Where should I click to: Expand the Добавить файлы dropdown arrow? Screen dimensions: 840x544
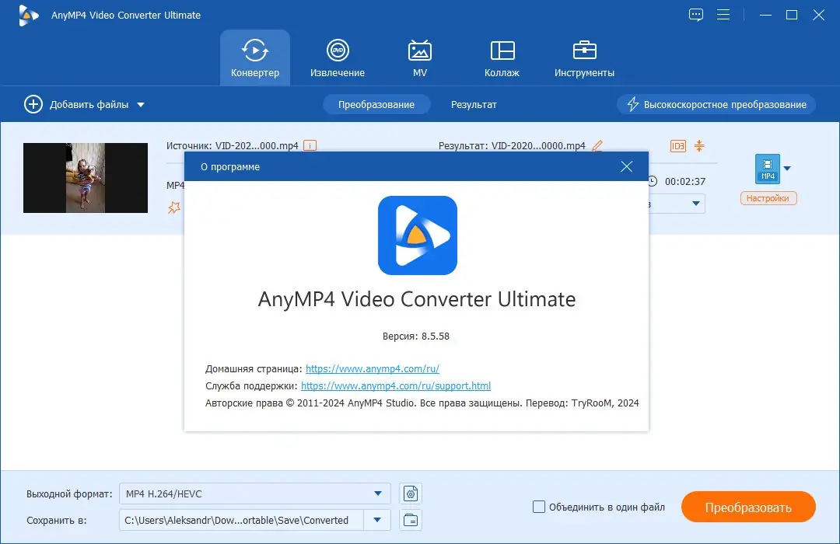click(x=141, y=105)
